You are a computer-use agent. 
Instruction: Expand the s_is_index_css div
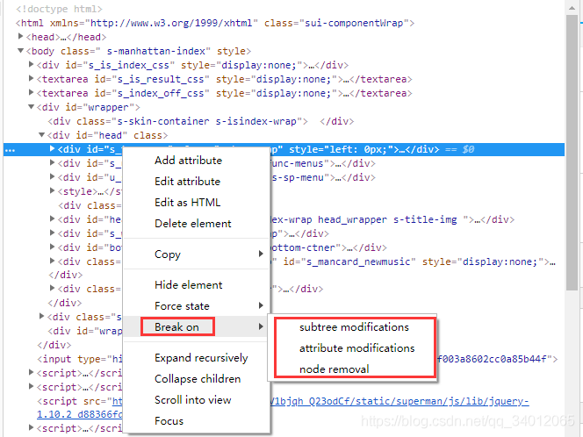click(x=32, y=65)
